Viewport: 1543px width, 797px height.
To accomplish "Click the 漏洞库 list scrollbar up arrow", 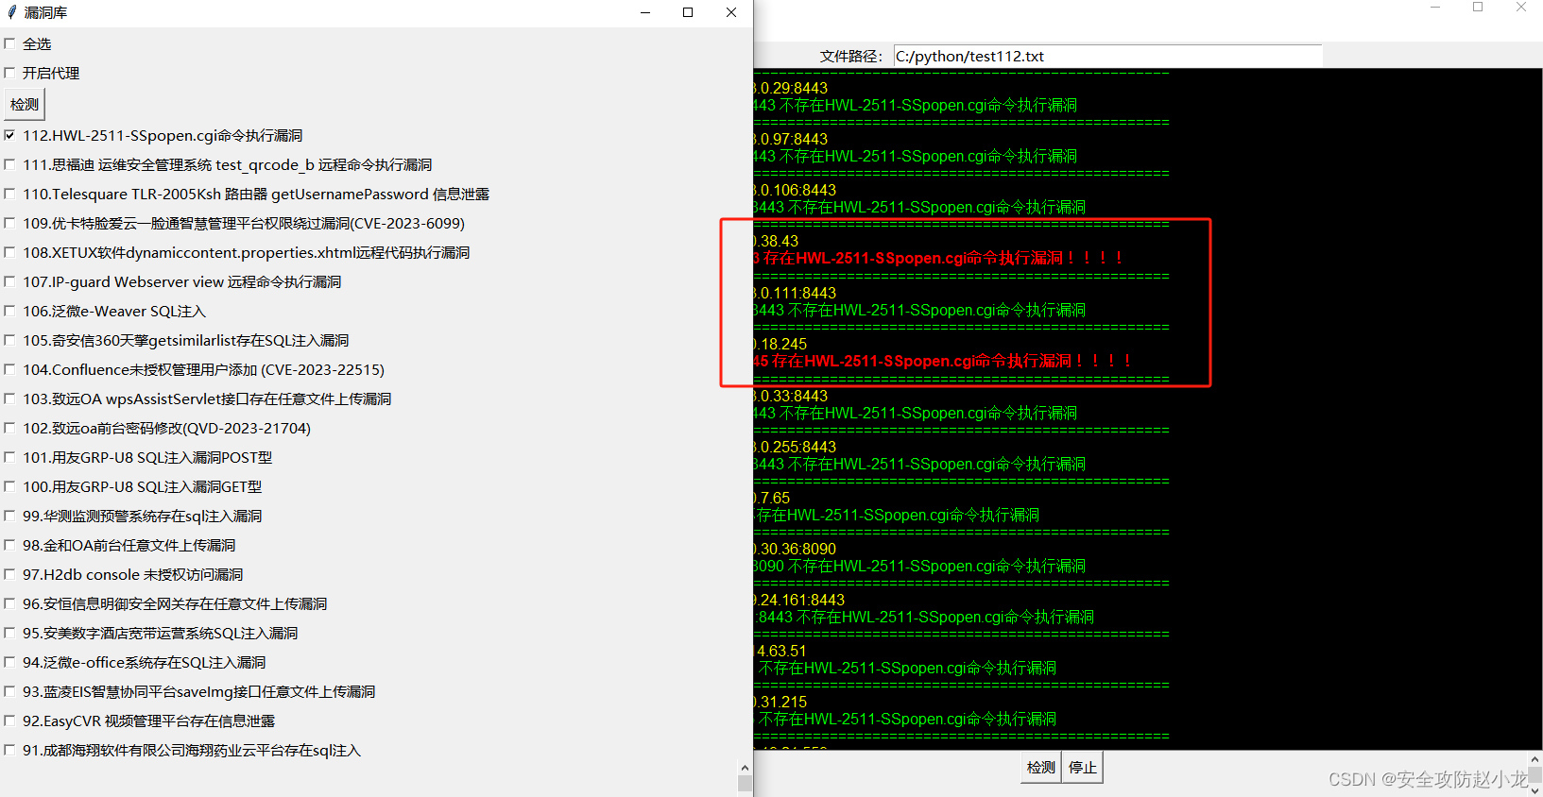I will pyautogui.click(x=745, y=768).
